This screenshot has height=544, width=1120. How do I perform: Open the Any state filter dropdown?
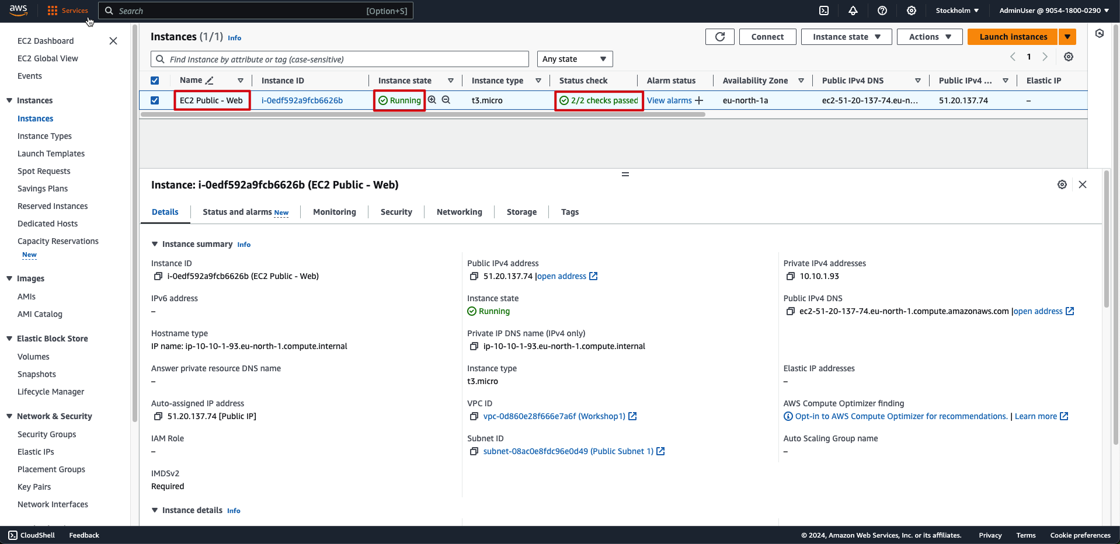pyautogui.click(x=575, y=59)
